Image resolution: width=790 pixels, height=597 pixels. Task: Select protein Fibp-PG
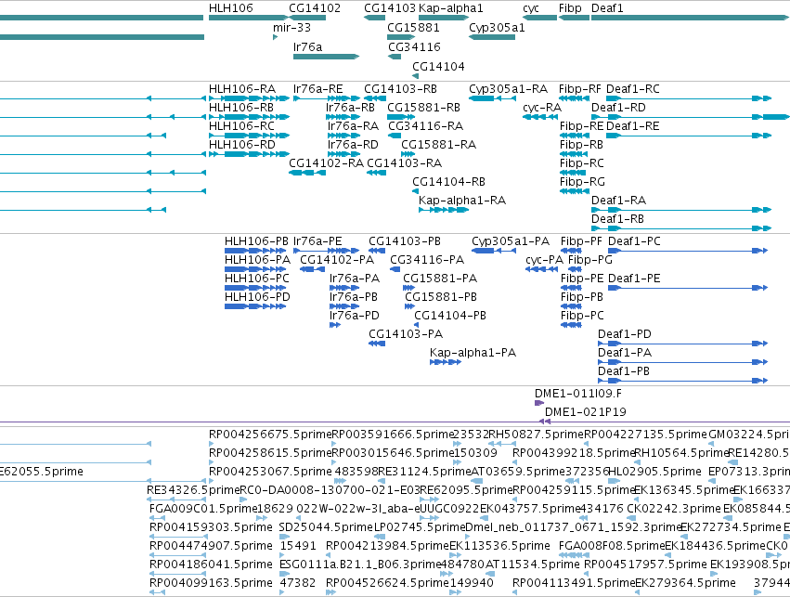coord(590,260)
